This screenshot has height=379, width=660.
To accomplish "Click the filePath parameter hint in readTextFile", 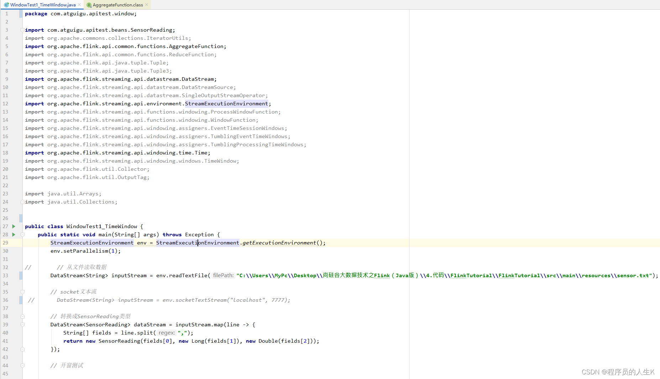I will (223, 275).
